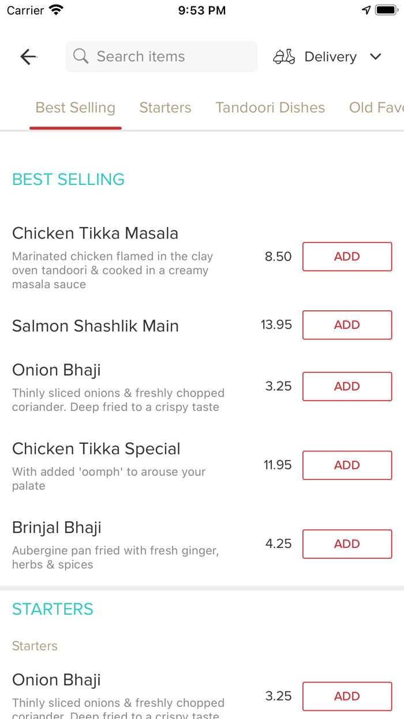Switch to the Starters tab
The width and height of the screenshot is (404, 719).
[165, 108]
